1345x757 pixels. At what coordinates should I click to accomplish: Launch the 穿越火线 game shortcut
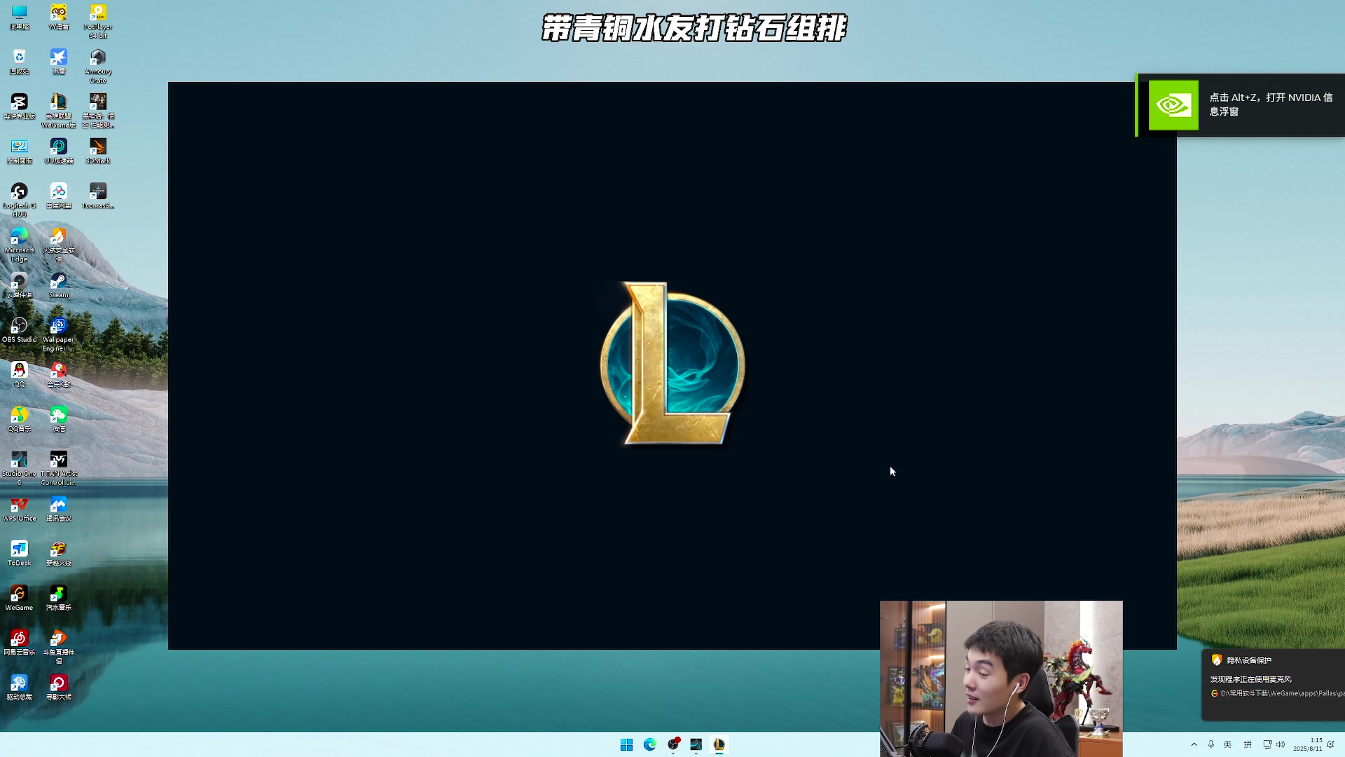(59, 554)
